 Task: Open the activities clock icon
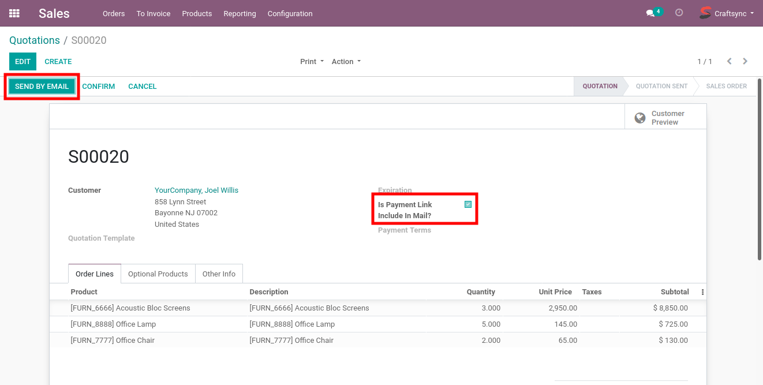tap(679, 13)
